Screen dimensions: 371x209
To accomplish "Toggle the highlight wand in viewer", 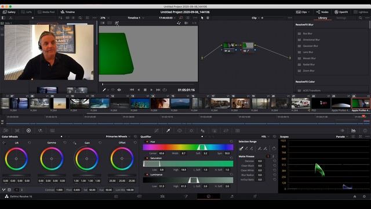I will (x=117, y=23).
